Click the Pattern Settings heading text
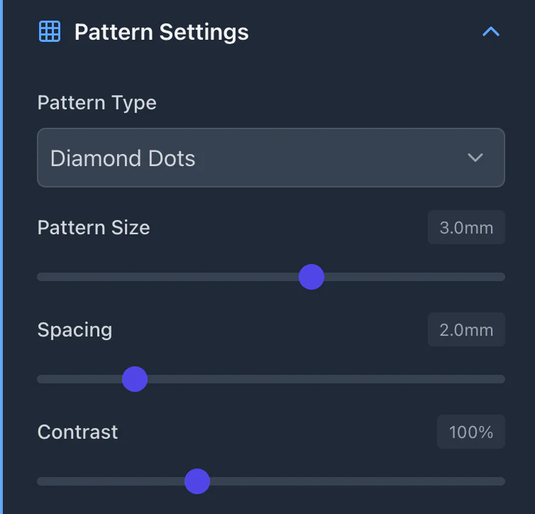 pyautogui.click(x=161, y=32)
